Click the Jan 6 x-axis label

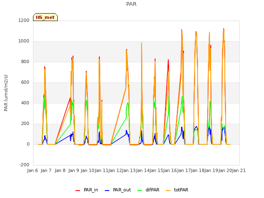point(33,170)
